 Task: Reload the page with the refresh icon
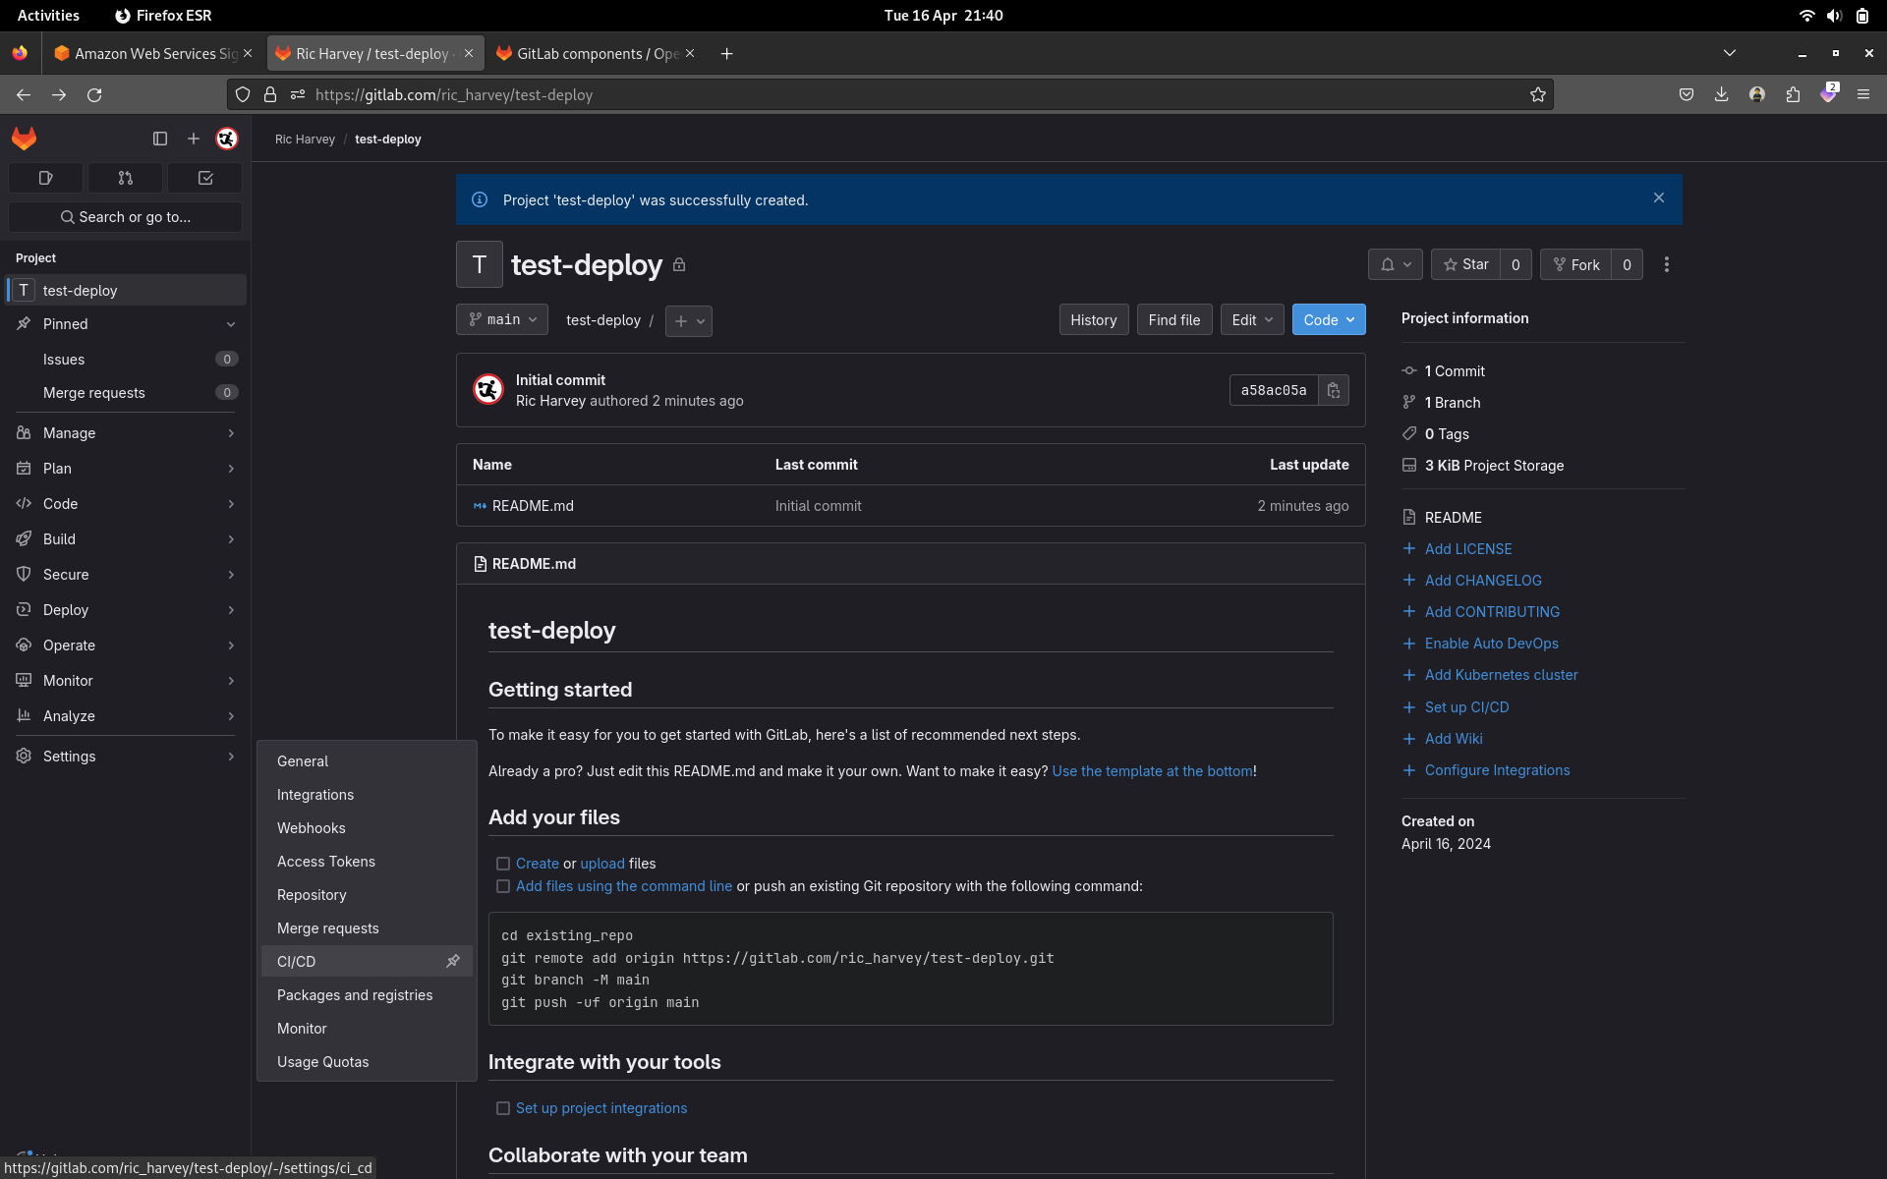pyautogui.click(x=94, y=94)
